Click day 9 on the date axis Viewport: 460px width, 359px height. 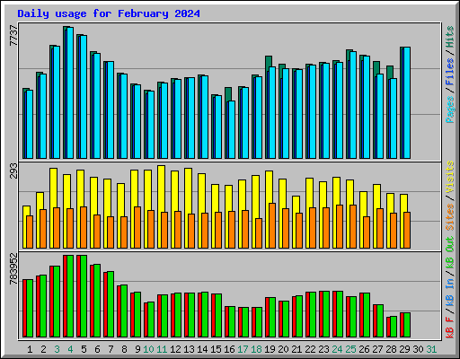click(x=137, y=349)
